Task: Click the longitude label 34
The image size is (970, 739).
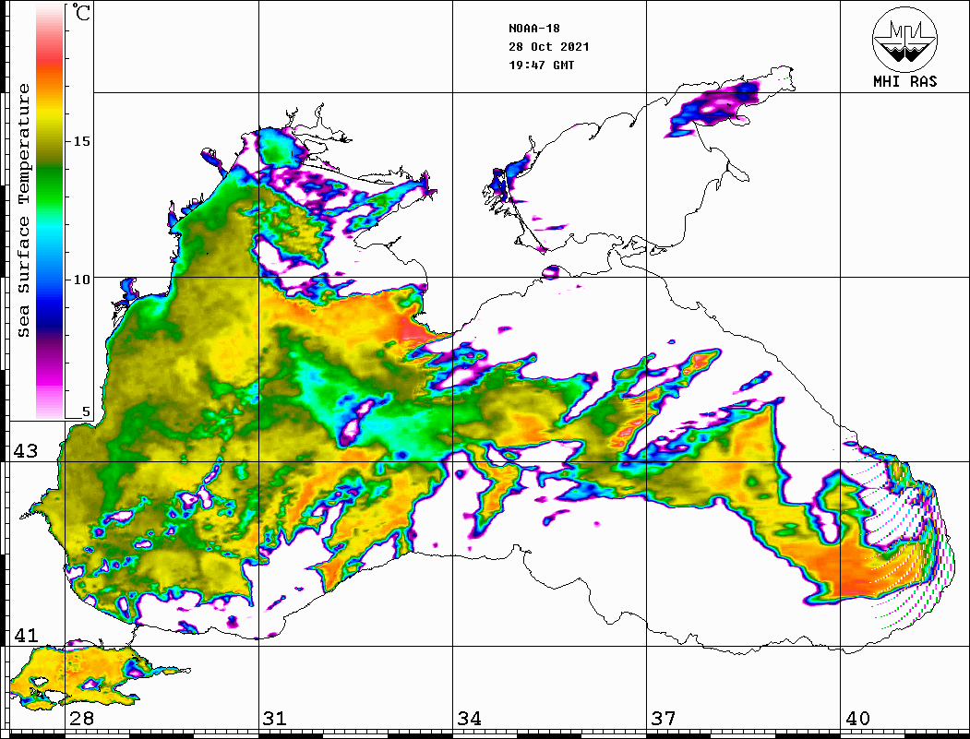Action: (x=469, y=718)
